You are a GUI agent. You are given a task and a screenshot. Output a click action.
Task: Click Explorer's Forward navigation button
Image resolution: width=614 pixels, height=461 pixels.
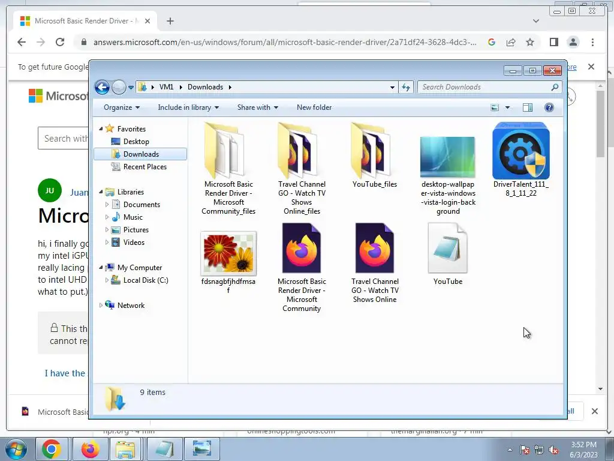tap(119, 87)
